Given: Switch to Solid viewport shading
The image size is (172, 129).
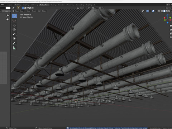Looking at the screenshot, I should point(164,11).
